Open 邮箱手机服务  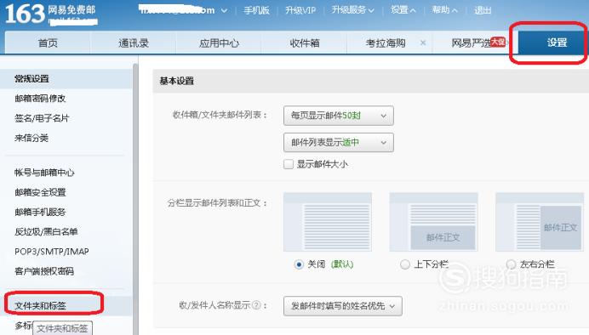[x=40, y=212]
